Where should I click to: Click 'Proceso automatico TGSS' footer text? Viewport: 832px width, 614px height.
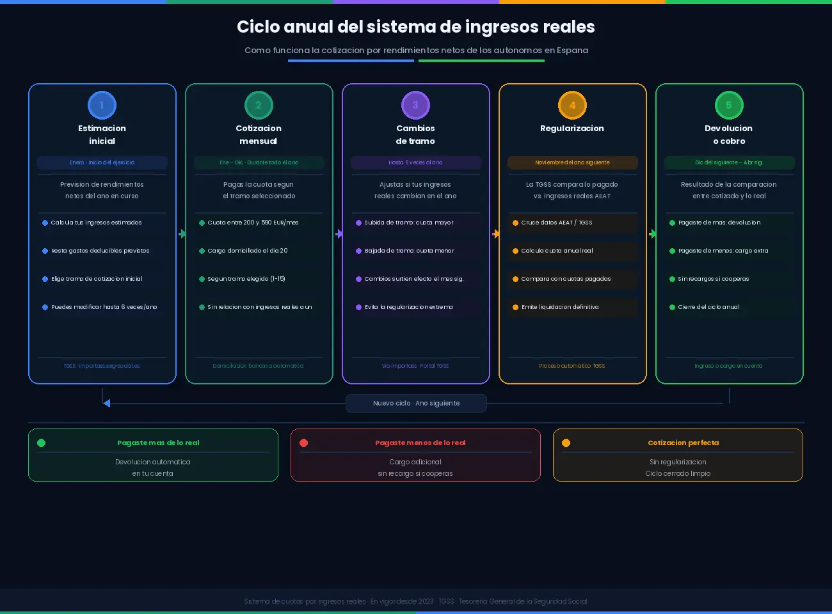click(x=572, y=366)
